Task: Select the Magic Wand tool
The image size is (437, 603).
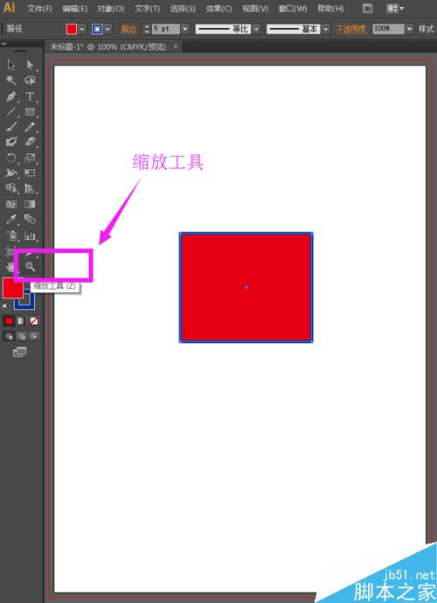Action: tap(11, 80)
